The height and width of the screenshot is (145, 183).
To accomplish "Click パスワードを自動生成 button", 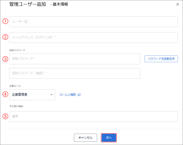I will (161, 59).
